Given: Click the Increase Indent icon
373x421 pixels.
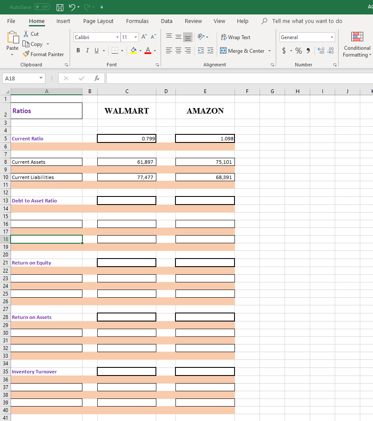Looking at the screenshot, I should [x=210, y=51].
